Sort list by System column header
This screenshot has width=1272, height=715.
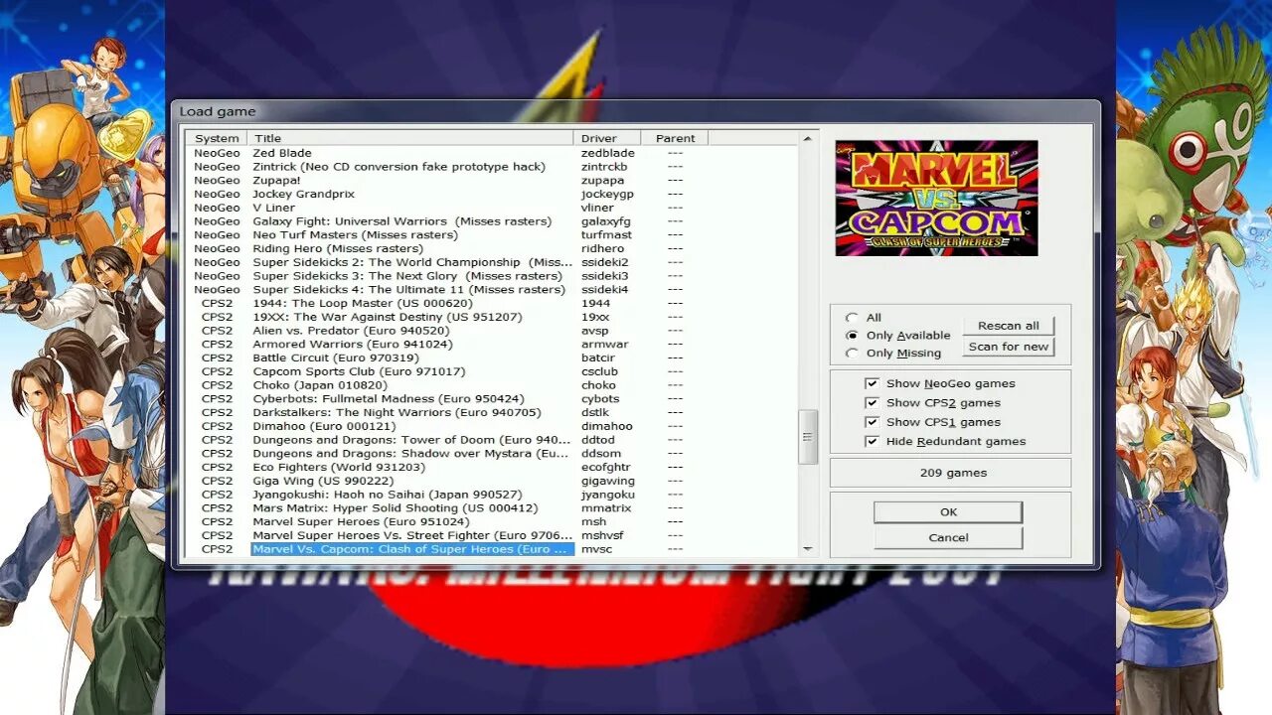pyautogui.click(x=217, y=138)
